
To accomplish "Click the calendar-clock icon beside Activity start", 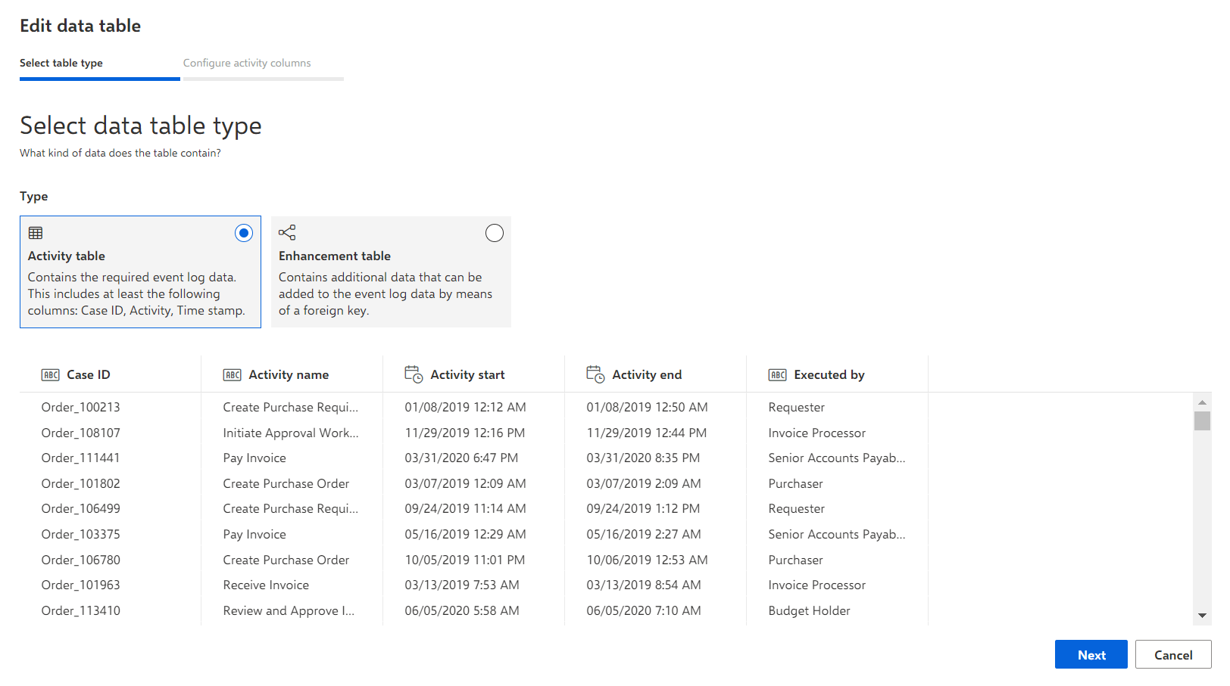I will (414, 374).
